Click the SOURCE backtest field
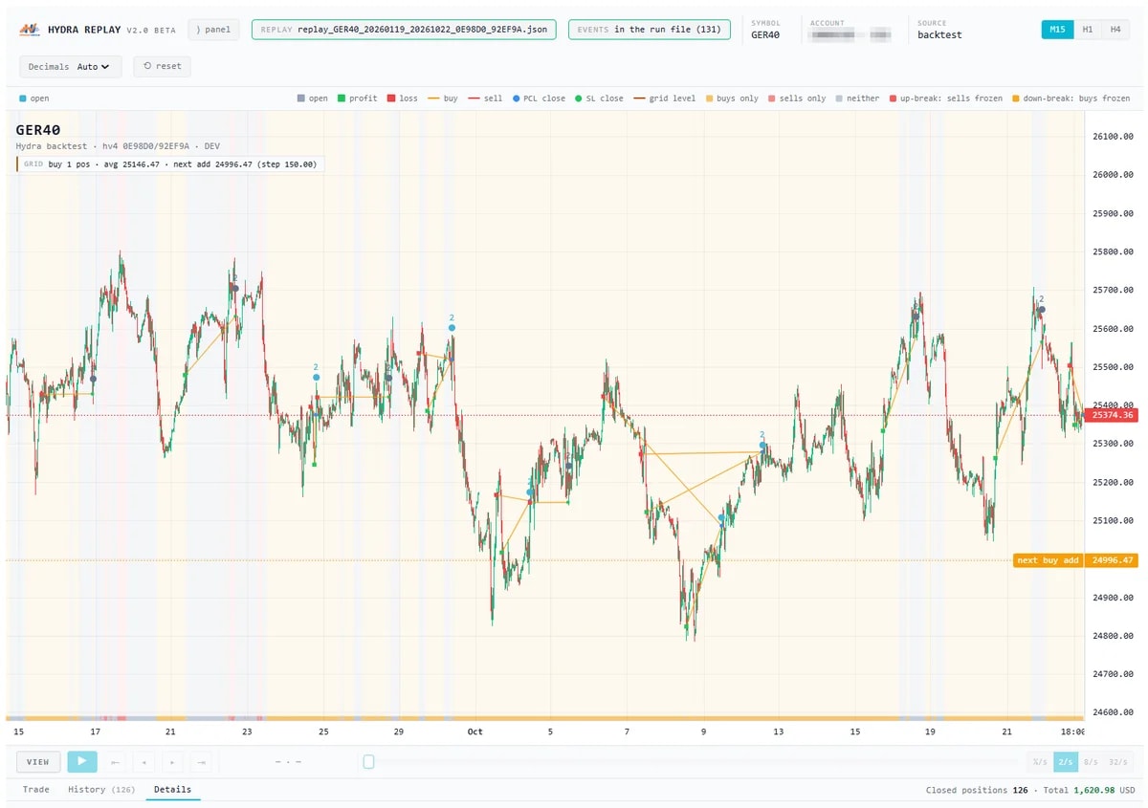This screenshot has width=1148, height=808. coord(939,30)
